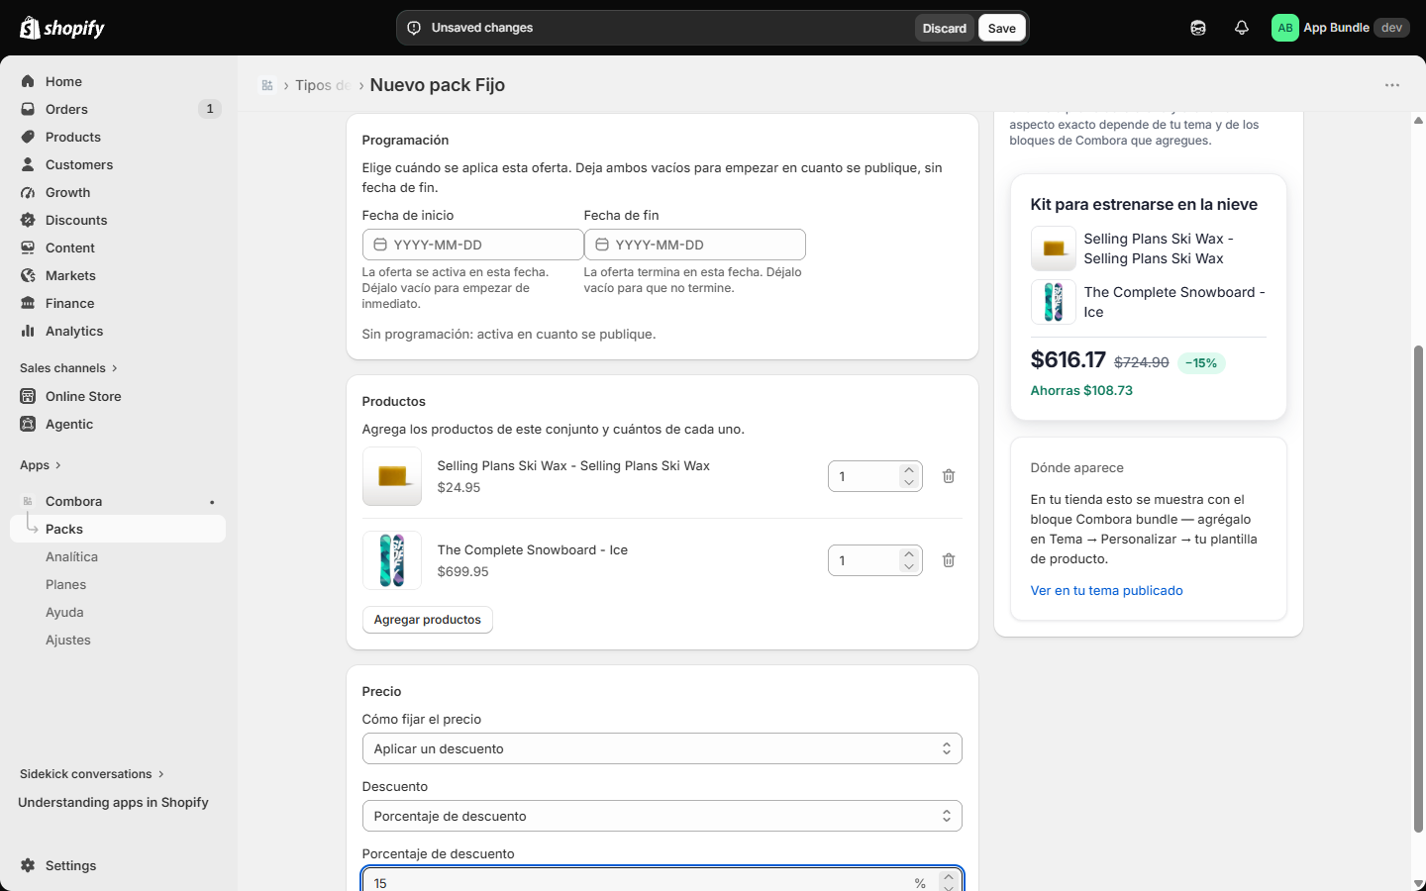Open the Packs page in Combora
The width and height of the screenshot is (1426, 891).
point(118,529)
